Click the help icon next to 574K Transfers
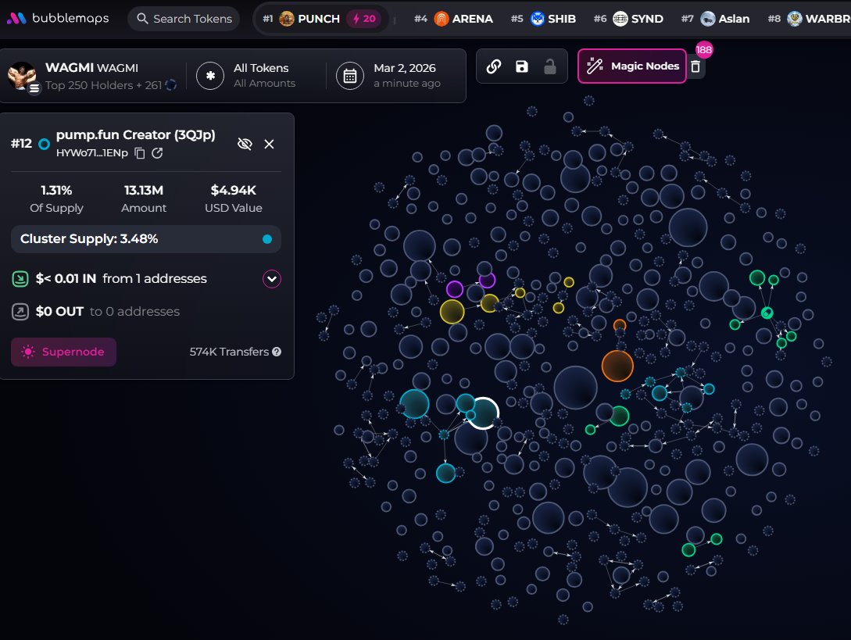851x640 pixels. pos(277,352)
